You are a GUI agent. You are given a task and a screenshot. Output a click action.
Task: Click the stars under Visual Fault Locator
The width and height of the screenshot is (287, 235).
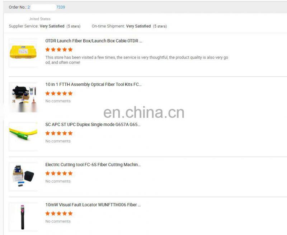[59, 213]
